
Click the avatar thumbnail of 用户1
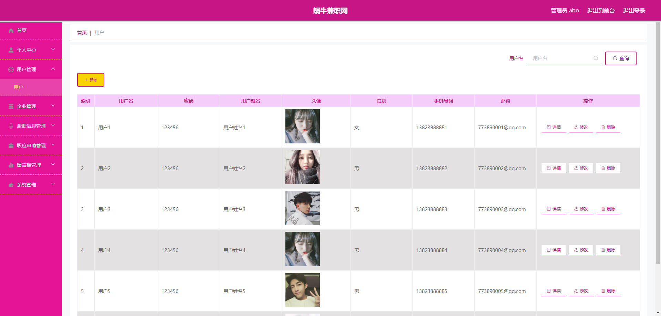click(303, 126)
